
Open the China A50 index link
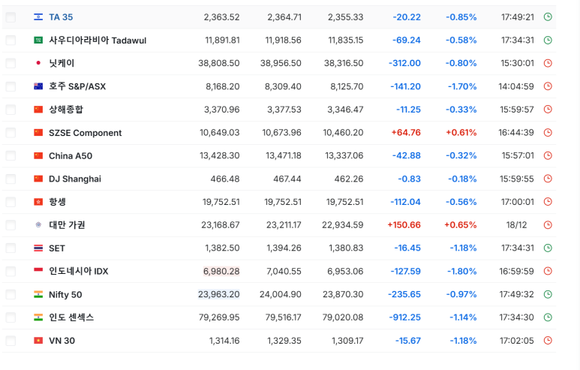click(71, 156)
